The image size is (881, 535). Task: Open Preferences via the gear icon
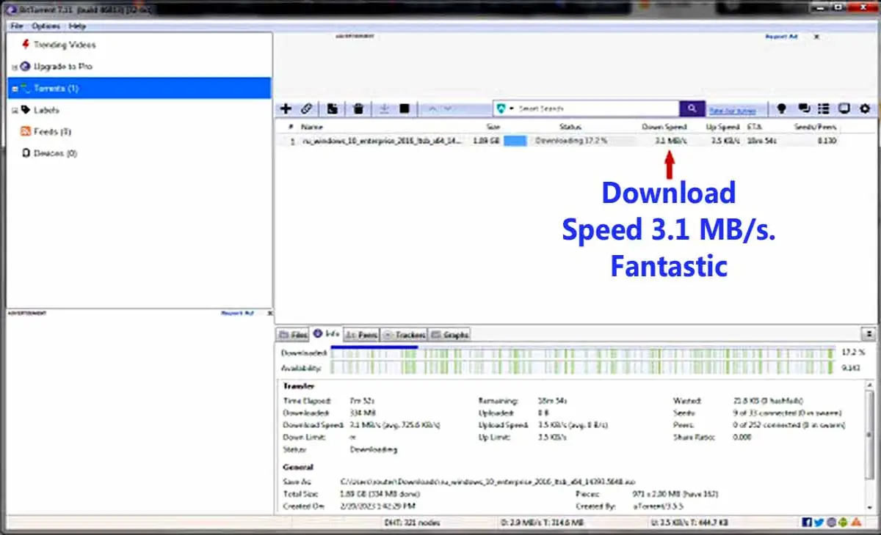point(865,108)
